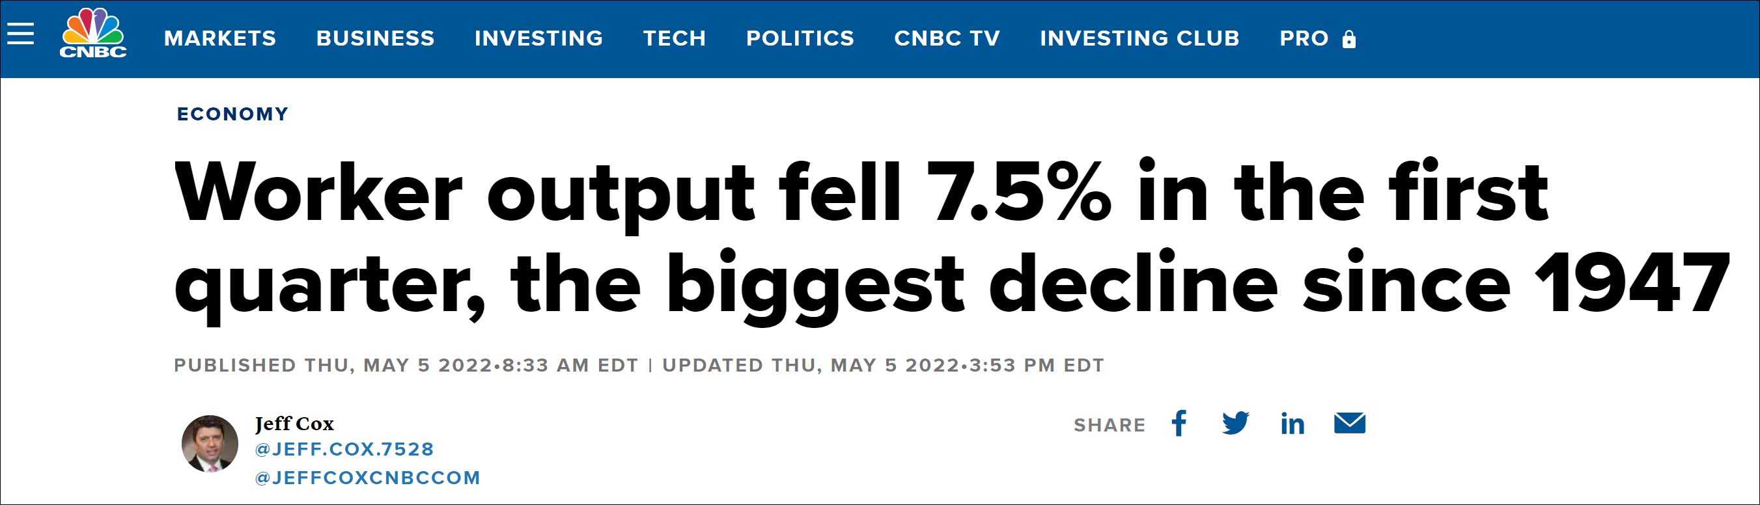Visit the @JEFFCOXCNBCCOM handle link
The height and width of the screenshot is (505, 1760).
(x=368, y=478)
